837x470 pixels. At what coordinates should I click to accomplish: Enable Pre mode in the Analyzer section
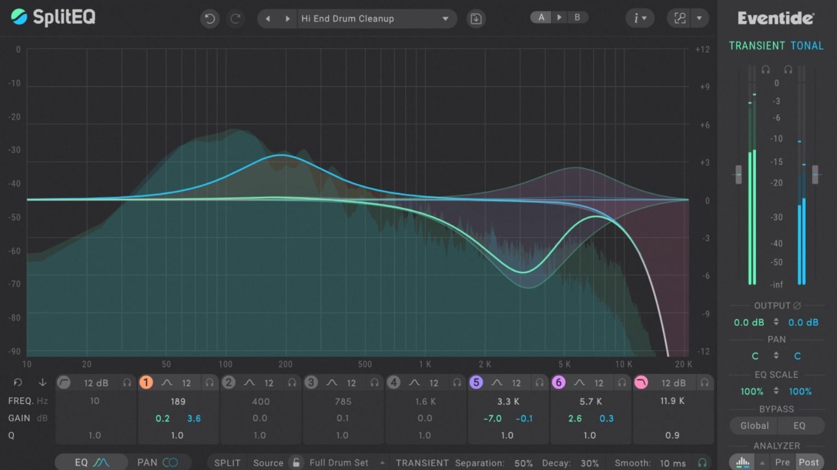click(x=782, y=462)
